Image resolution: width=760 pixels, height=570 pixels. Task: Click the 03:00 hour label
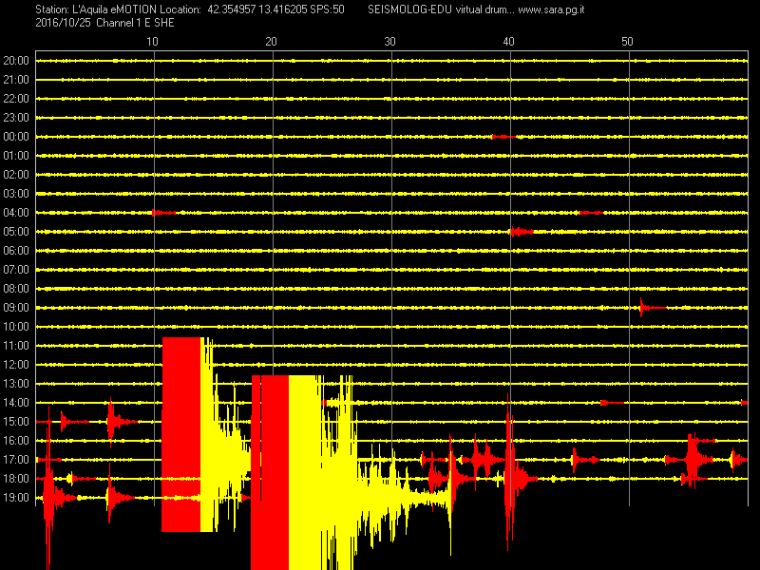(16, 194)
